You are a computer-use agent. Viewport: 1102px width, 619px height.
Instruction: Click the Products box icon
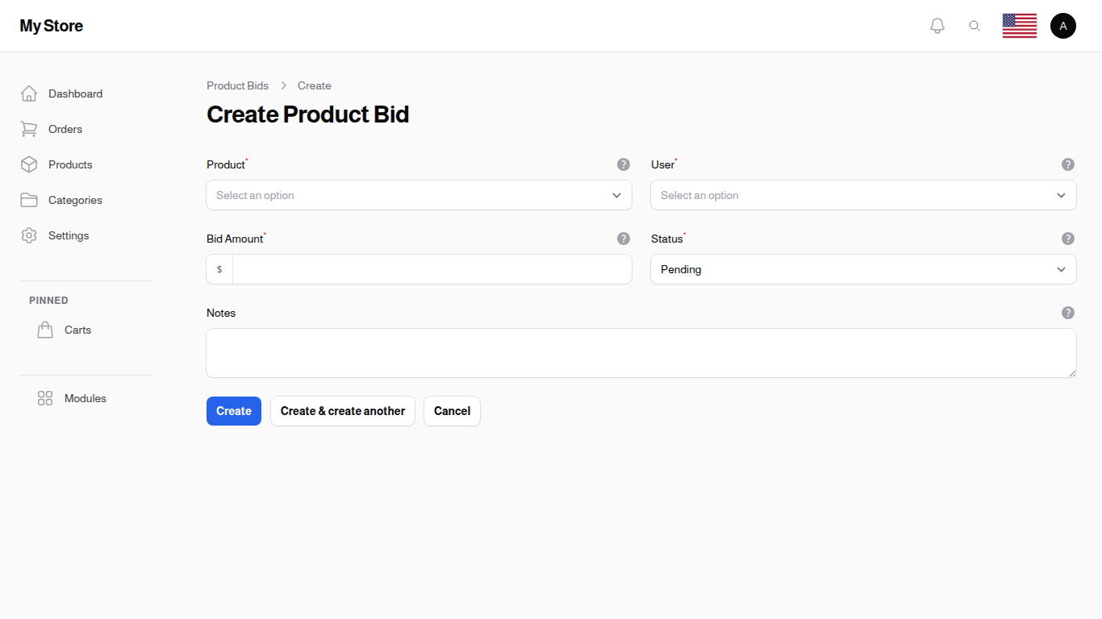pos(29,164)
